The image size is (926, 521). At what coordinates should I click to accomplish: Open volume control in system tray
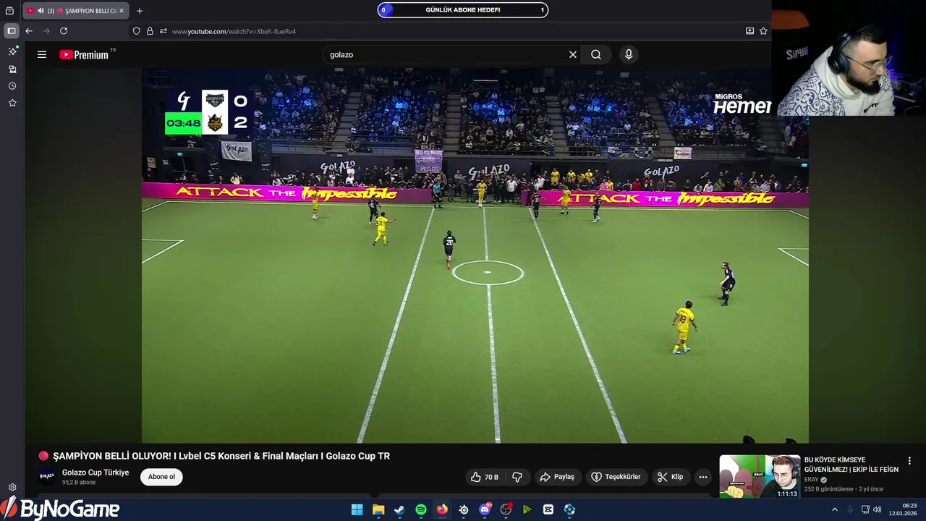click(877, 509)
